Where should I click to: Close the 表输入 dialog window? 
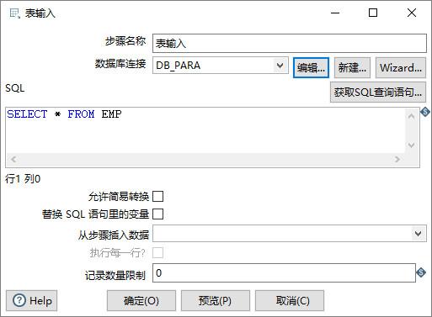click(412, 13)
